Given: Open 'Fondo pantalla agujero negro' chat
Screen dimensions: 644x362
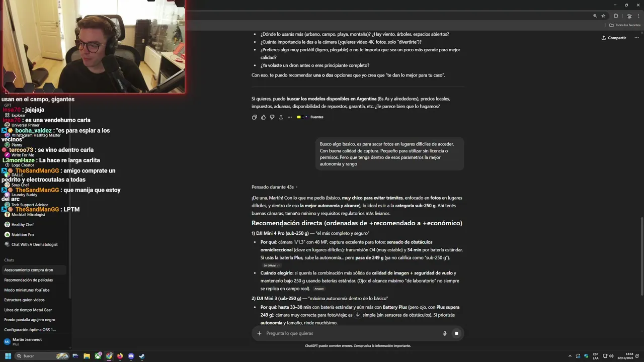Looking at the screenshot, I should [x=33, y=320].
